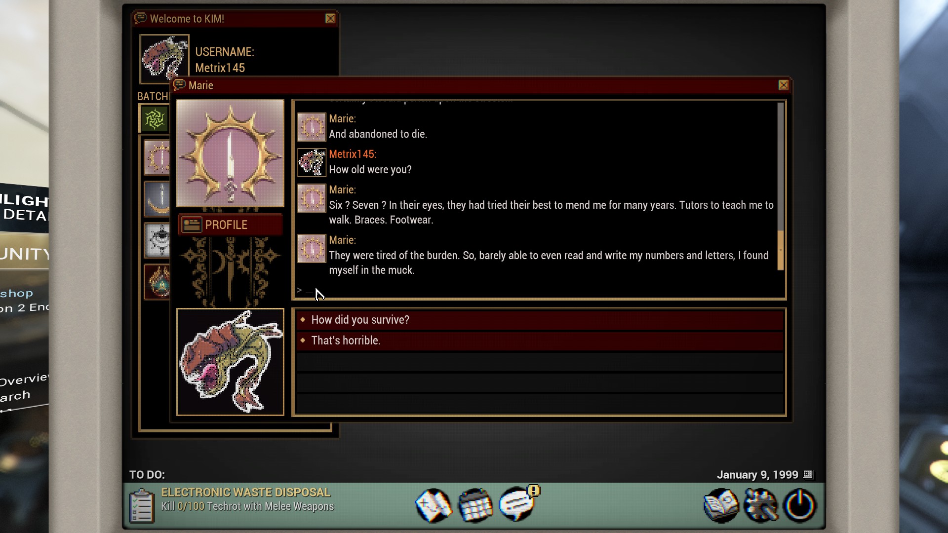This screenshot has width=948, height=533.
Task: Click the power shutdown icon
Action: click(x=800, y=505)
